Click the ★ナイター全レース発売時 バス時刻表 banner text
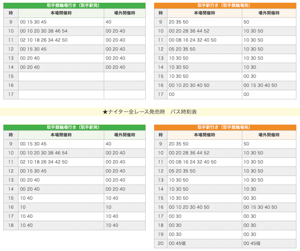300x251 pixels. 150,112
